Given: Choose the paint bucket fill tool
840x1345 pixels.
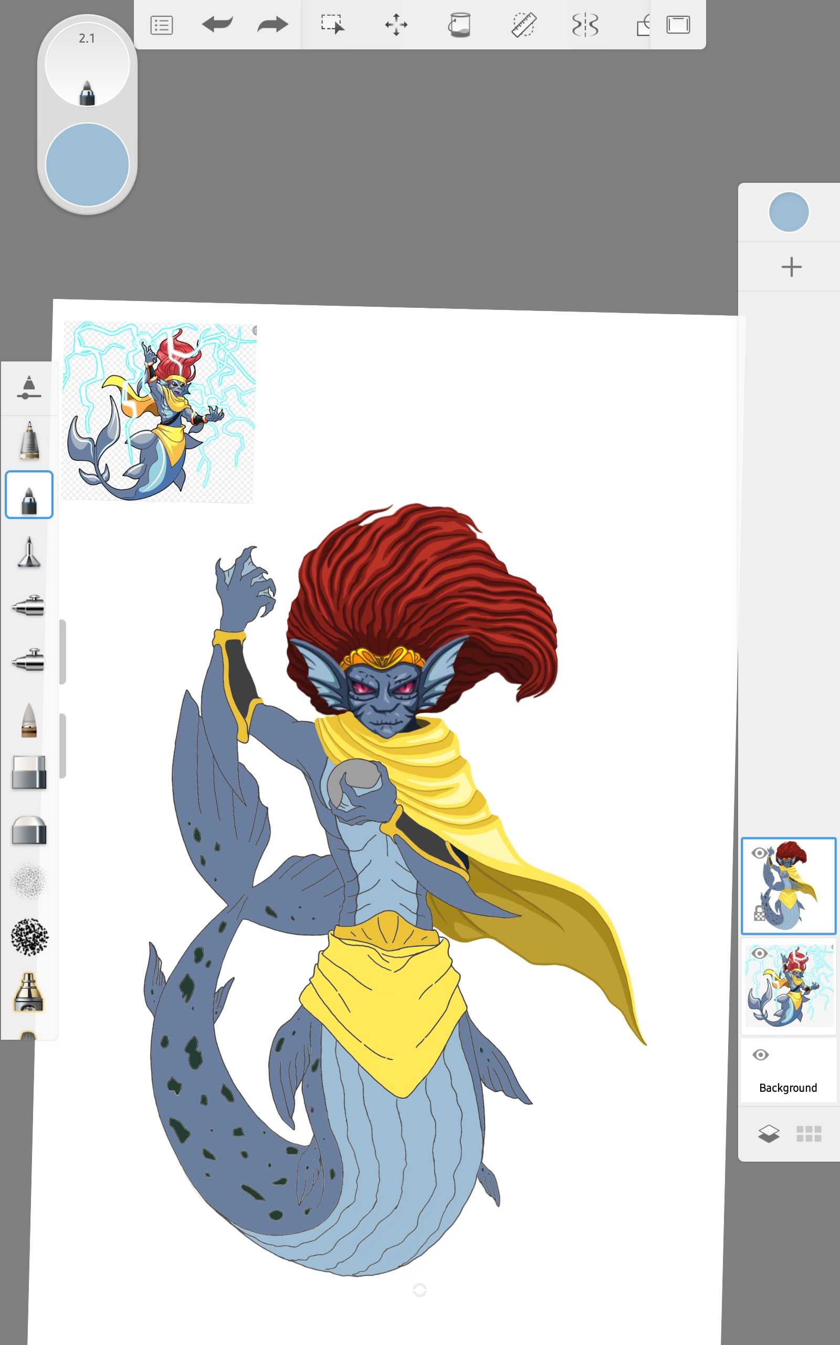Looking at the screenshot, I should (459, 25).
